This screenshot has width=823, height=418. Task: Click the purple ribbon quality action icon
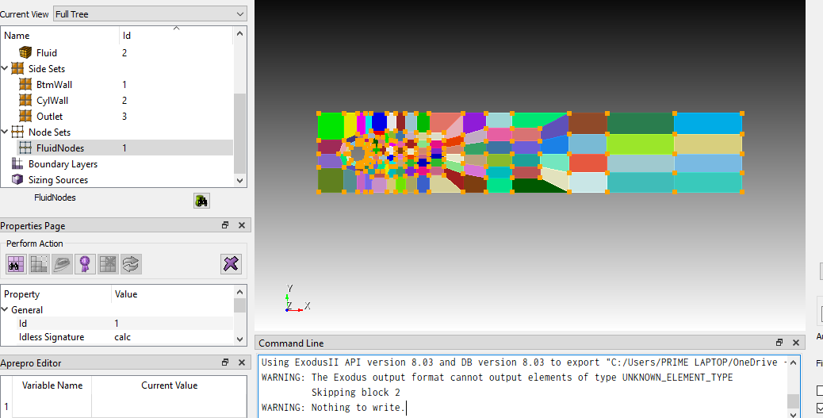85,263
